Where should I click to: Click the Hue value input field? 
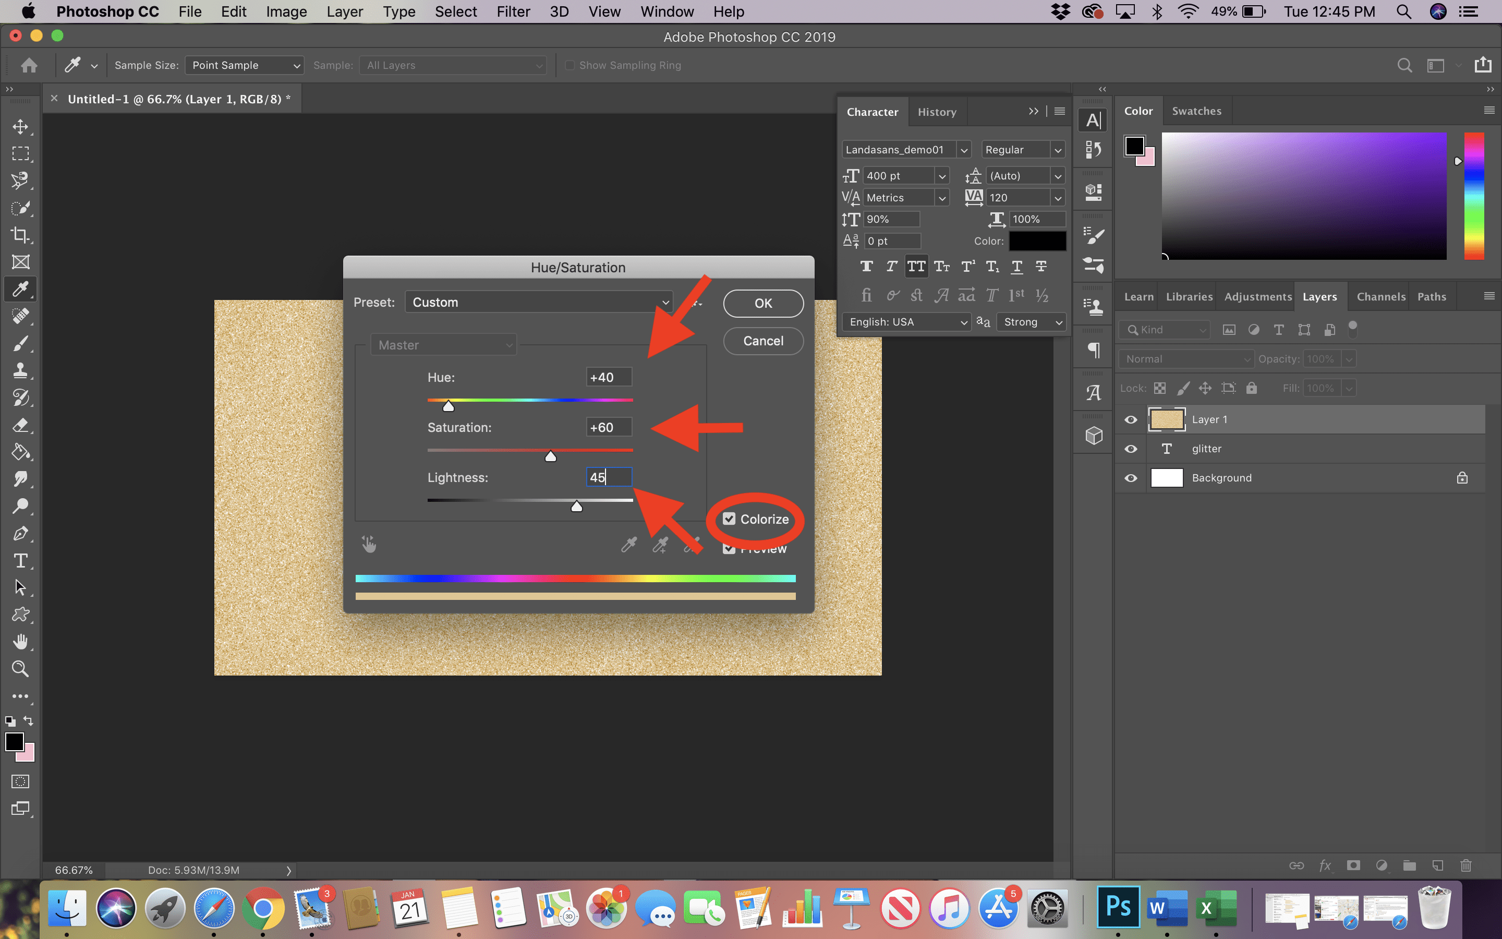point(608,378)
